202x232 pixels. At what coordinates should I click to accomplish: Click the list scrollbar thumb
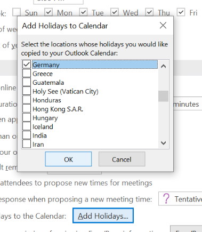pyautogui.click(x=163, y=96)
